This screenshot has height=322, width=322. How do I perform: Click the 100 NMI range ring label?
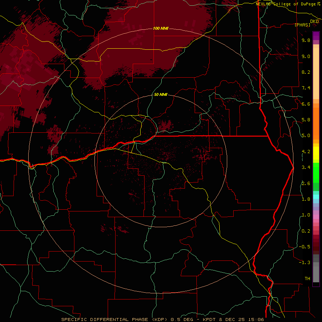click(161, 28)
